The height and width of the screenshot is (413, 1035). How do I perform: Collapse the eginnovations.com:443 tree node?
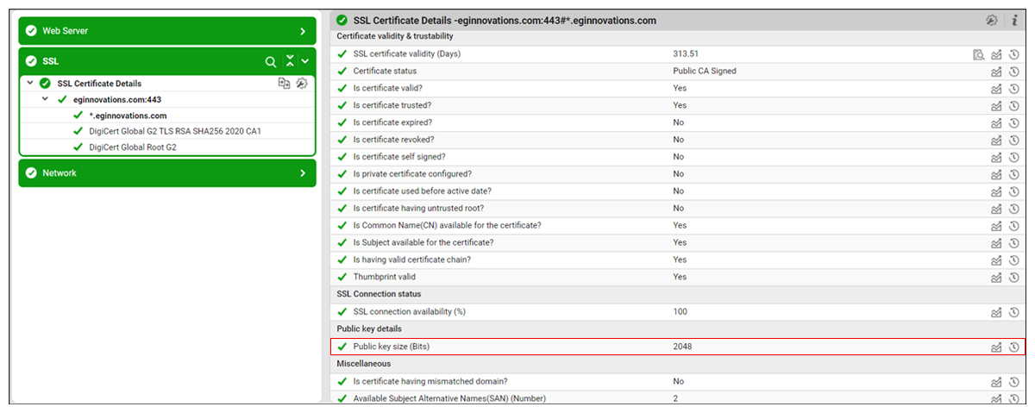coord(45,99)
